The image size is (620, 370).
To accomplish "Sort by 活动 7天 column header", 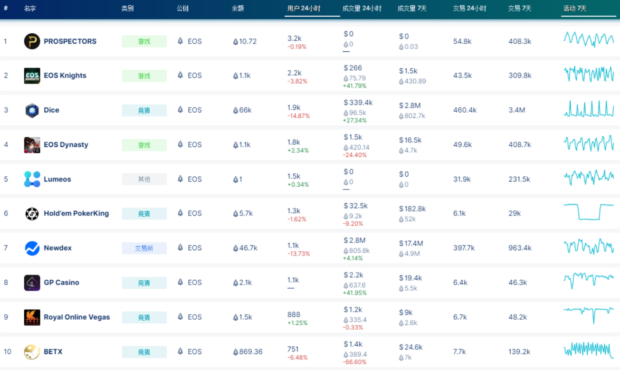I will tap(575, 9).
